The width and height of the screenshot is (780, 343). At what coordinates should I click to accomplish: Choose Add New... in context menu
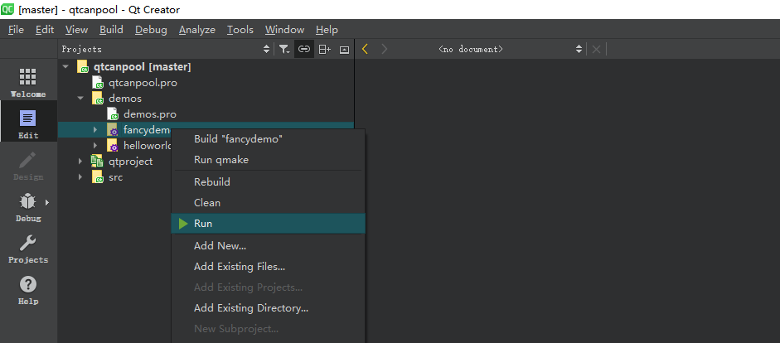coord(268,245)
